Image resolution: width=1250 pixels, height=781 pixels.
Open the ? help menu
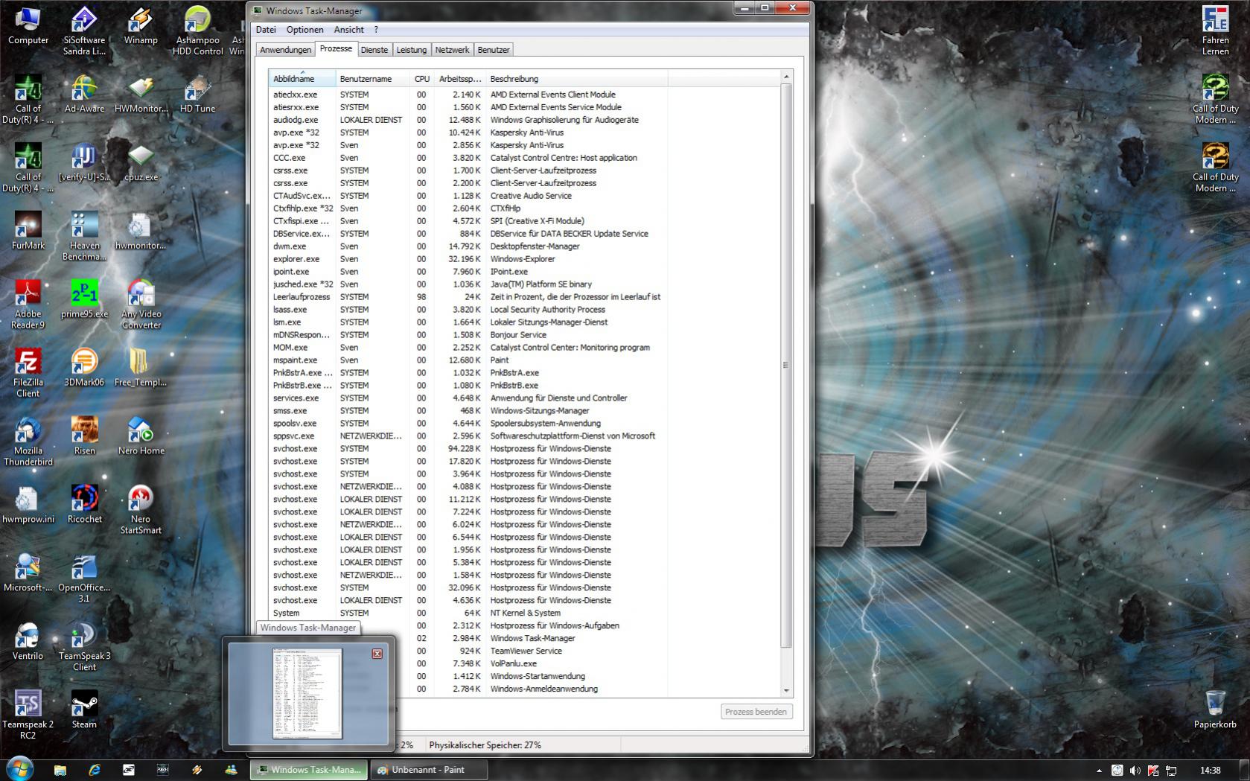[376, 30]
